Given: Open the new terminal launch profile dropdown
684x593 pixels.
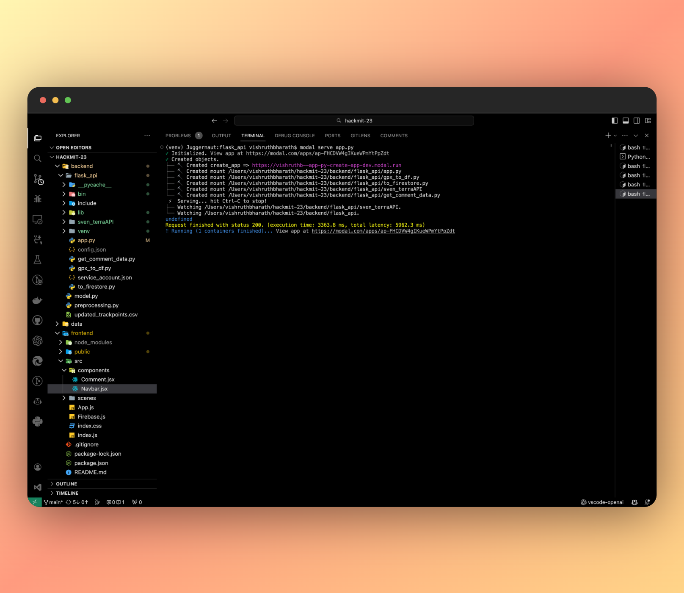Looking at the screenshot, I should [615, 136].
